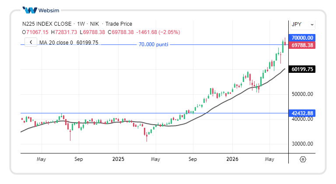Click the N225 INDEX CLOSE symbol title
The height and width of the screenshot is (184, 336).
[47, 24]
